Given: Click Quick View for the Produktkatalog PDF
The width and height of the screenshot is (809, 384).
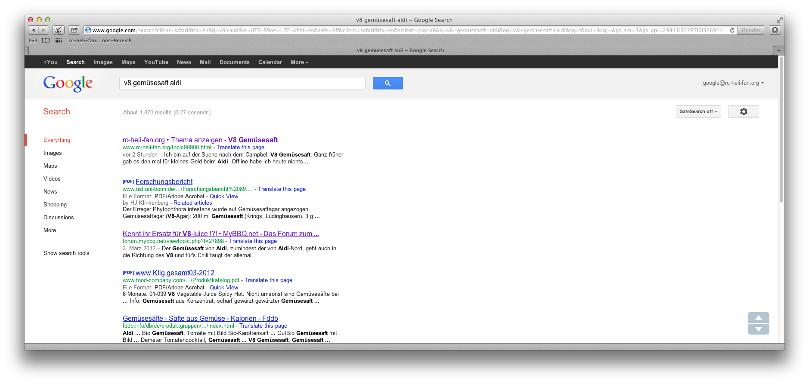Looking at the screenshot, I should click(224, 288).
